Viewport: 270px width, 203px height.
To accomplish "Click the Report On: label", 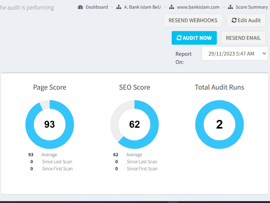I will pos(184,58).
